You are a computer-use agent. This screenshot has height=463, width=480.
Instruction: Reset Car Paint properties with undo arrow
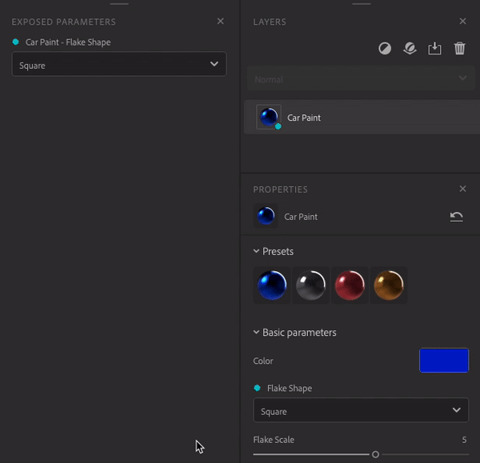coord(456,217)
